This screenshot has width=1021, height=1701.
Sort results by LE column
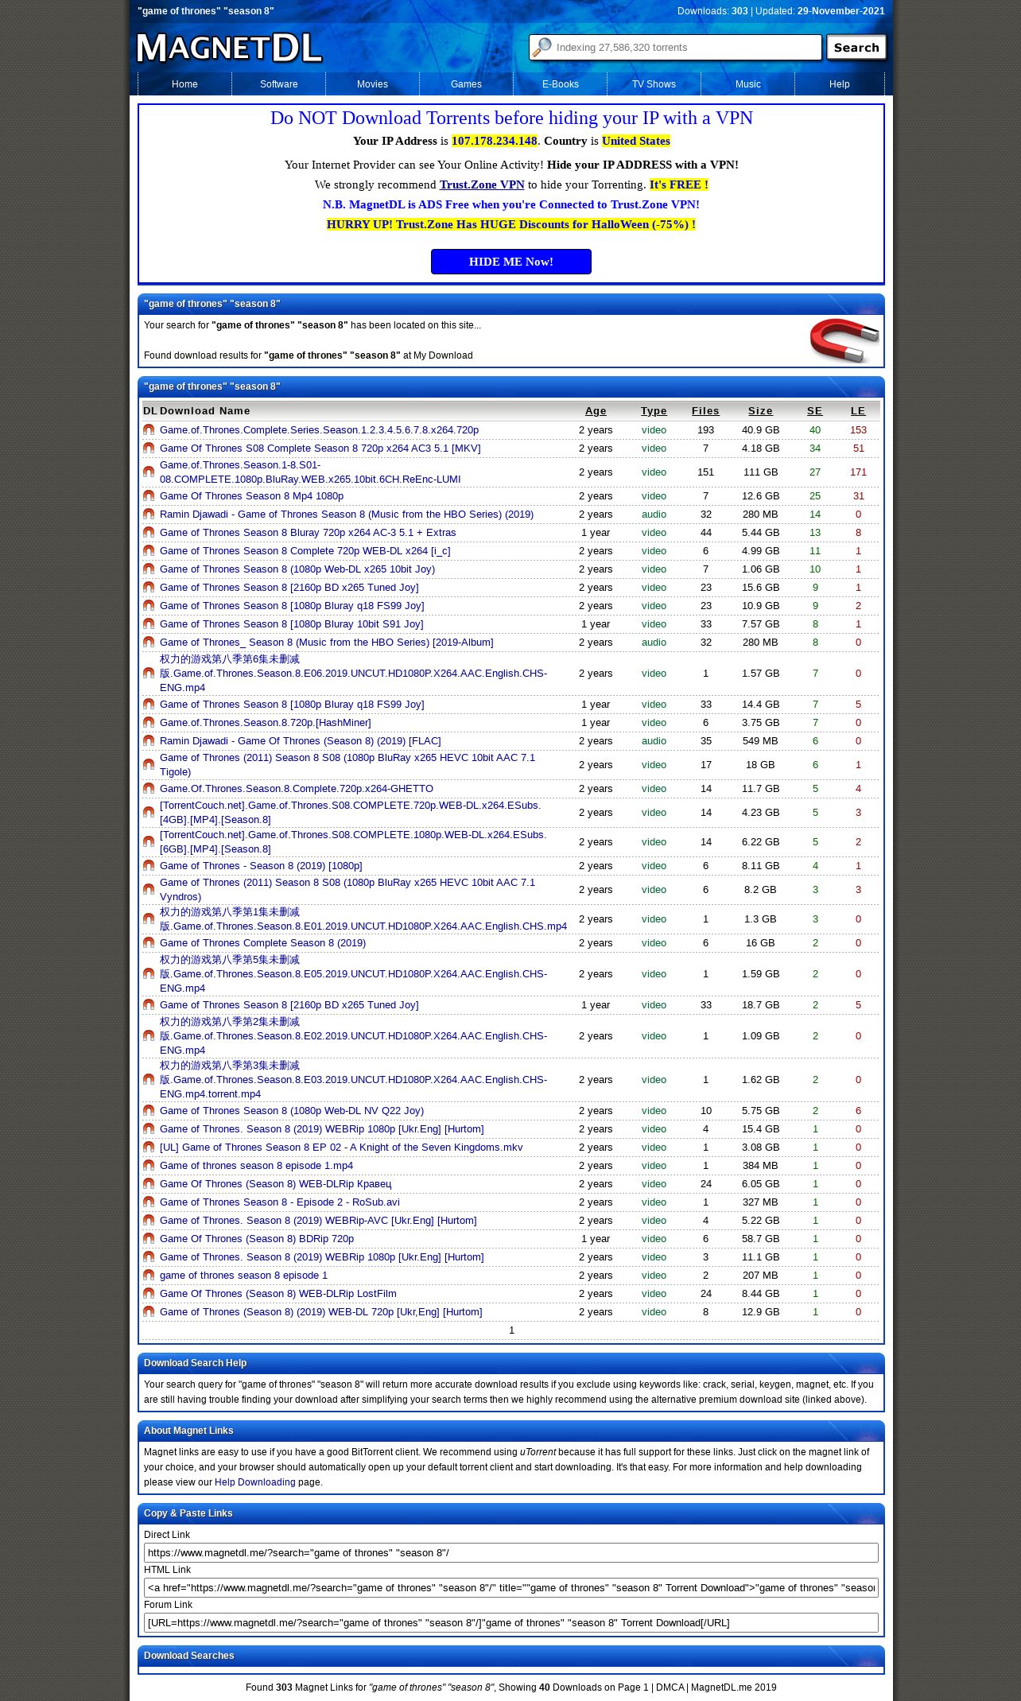(858, 411)
